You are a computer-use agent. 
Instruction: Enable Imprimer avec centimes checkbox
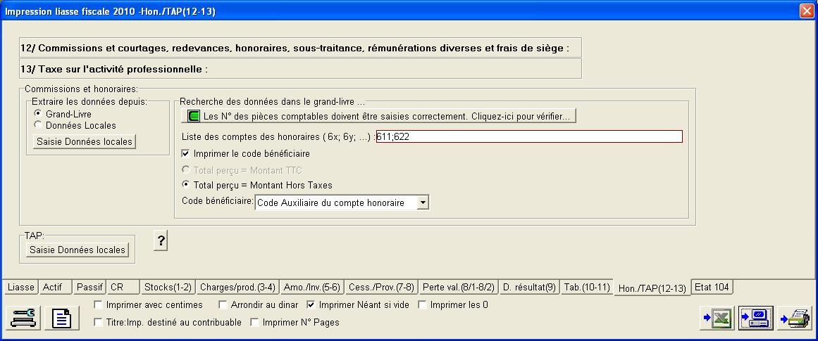(99, 305)
